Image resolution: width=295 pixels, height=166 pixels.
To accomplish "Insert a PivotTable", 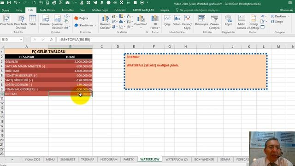I will click(x=6, y=20).
